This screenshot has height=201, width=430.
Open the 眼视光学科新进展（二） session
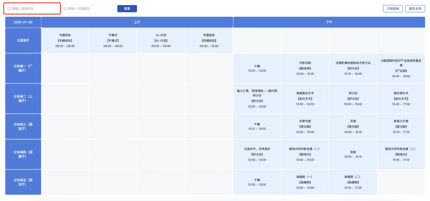pos(401,154)
